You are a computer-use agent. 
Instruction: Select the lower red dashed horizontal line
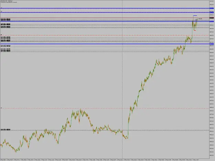tap(105, 108)
